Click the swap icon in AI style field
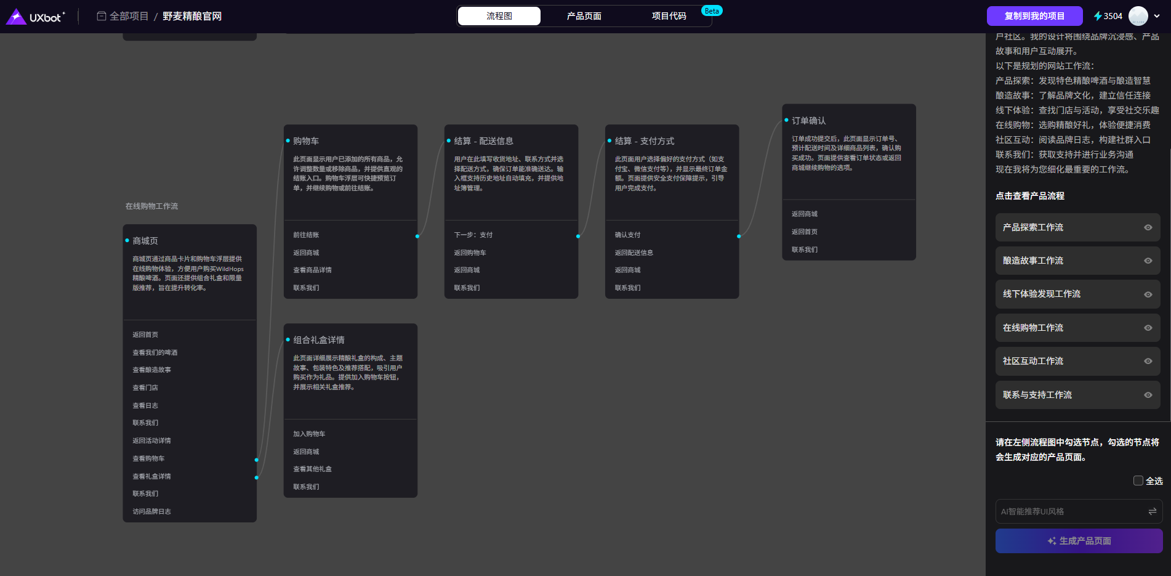The image size is (1171, 576). 1152,511
